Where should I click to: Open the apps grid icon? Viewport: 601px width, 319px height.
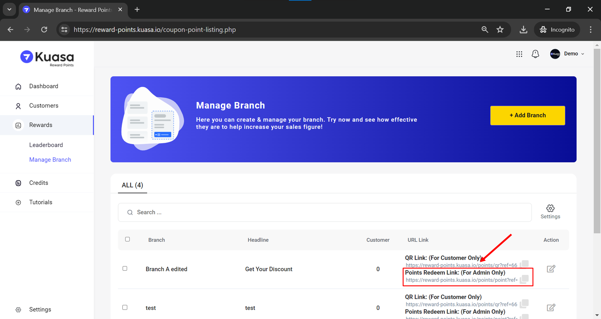[519, 54]
